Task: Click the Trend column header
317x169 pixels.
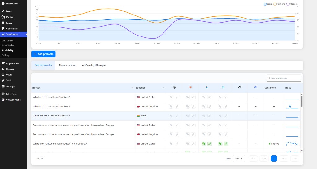Action: click(x=288, y=88)
